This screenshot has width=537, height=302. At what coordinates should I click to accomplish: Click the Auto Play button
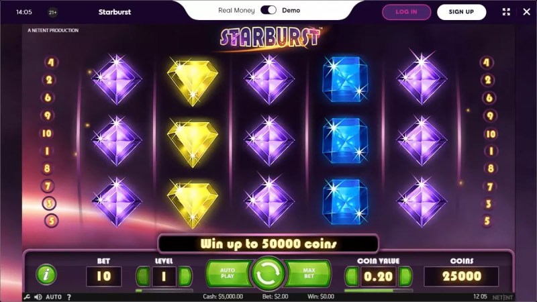coord(229,273)
